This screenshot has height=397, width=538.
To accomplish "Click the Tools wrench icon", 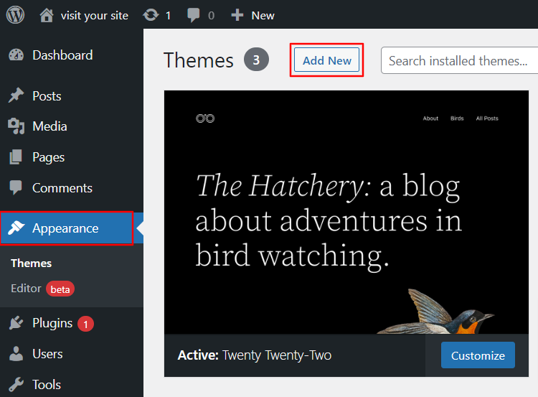I will 16,385.
